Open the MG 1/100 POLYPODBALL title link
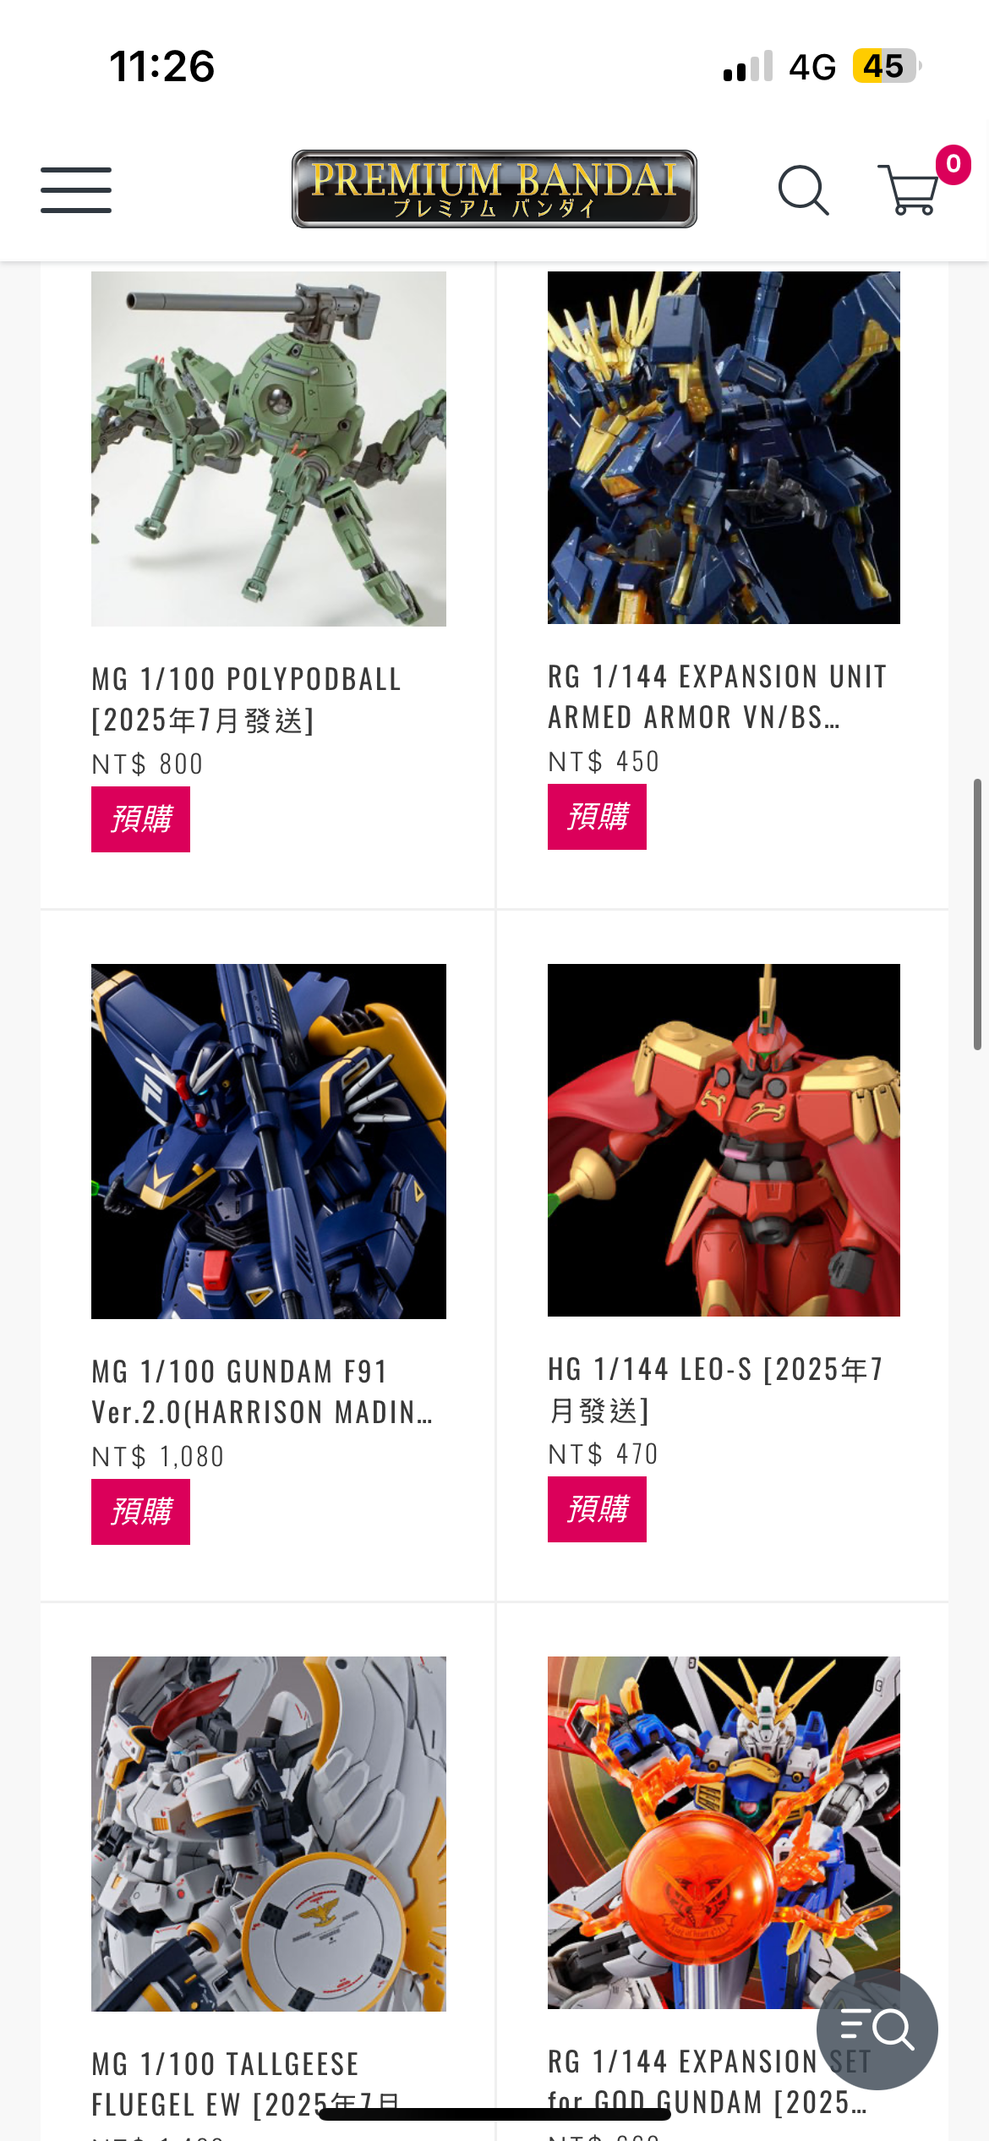This screenshot has width=989, height=2141. pos(247,699)
